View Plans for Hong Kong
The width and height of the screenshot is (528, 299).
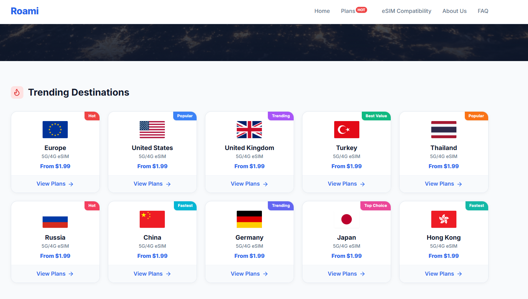click(443, 274)
